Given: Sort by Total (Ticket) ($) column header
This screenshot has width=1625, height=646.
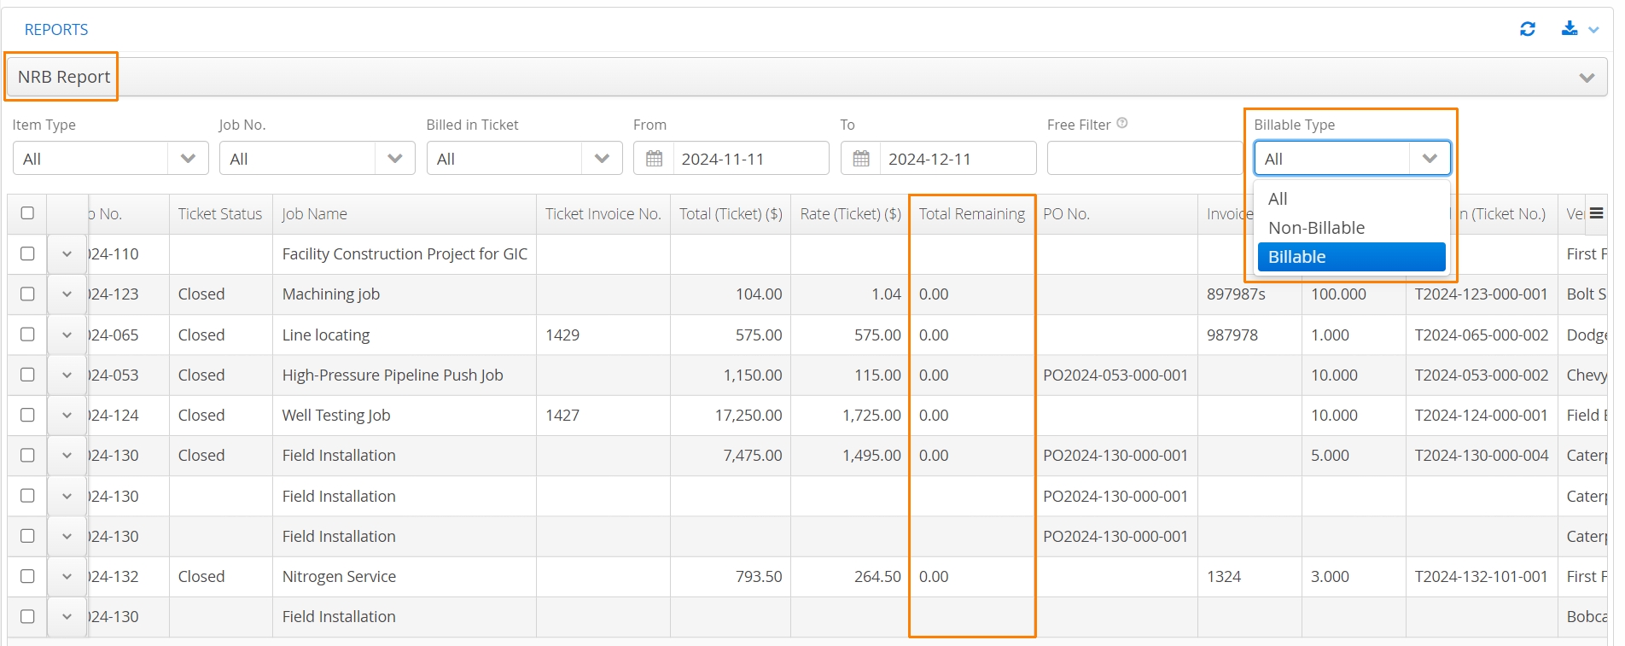Looking at the screenshot, I should point(731,214).
